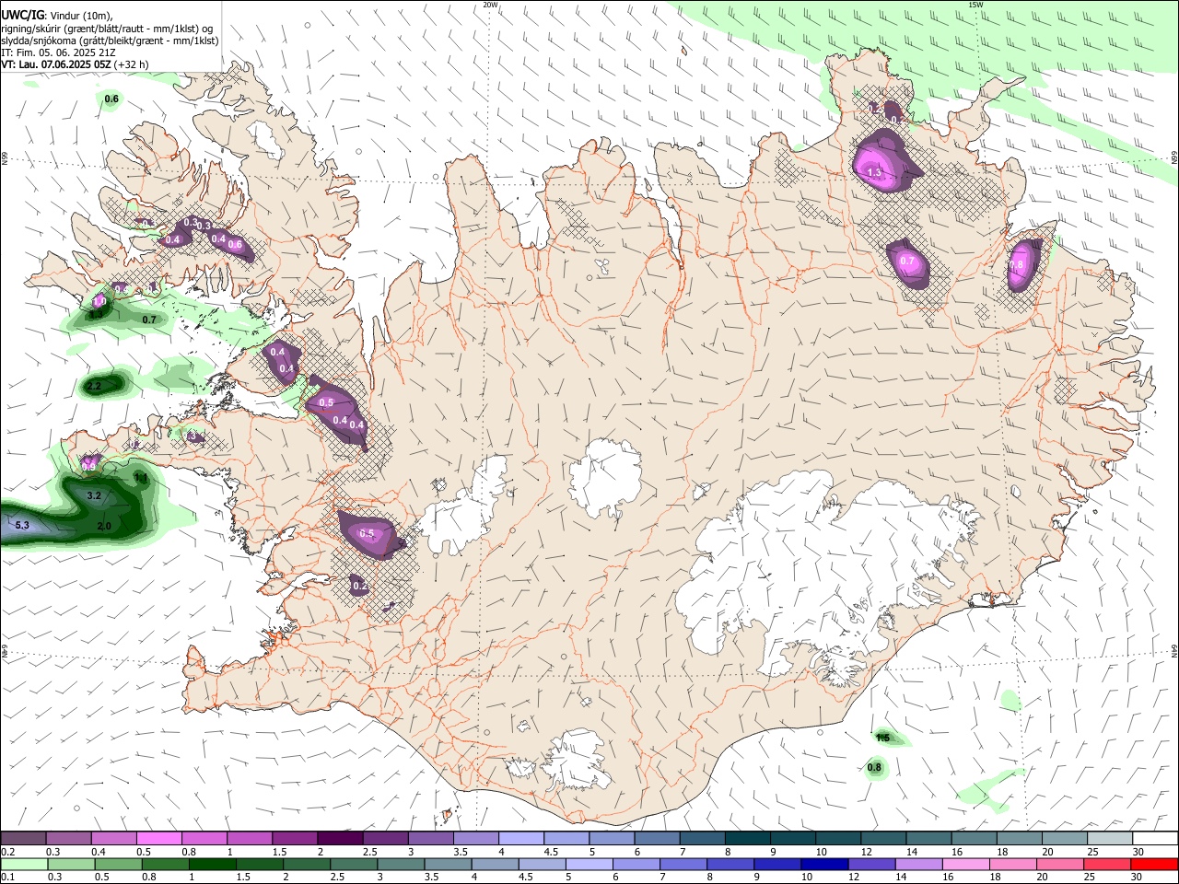Click the '(+32 h)' forecast offset text
The image size is (1179, 884).
[x=132, y=64]
